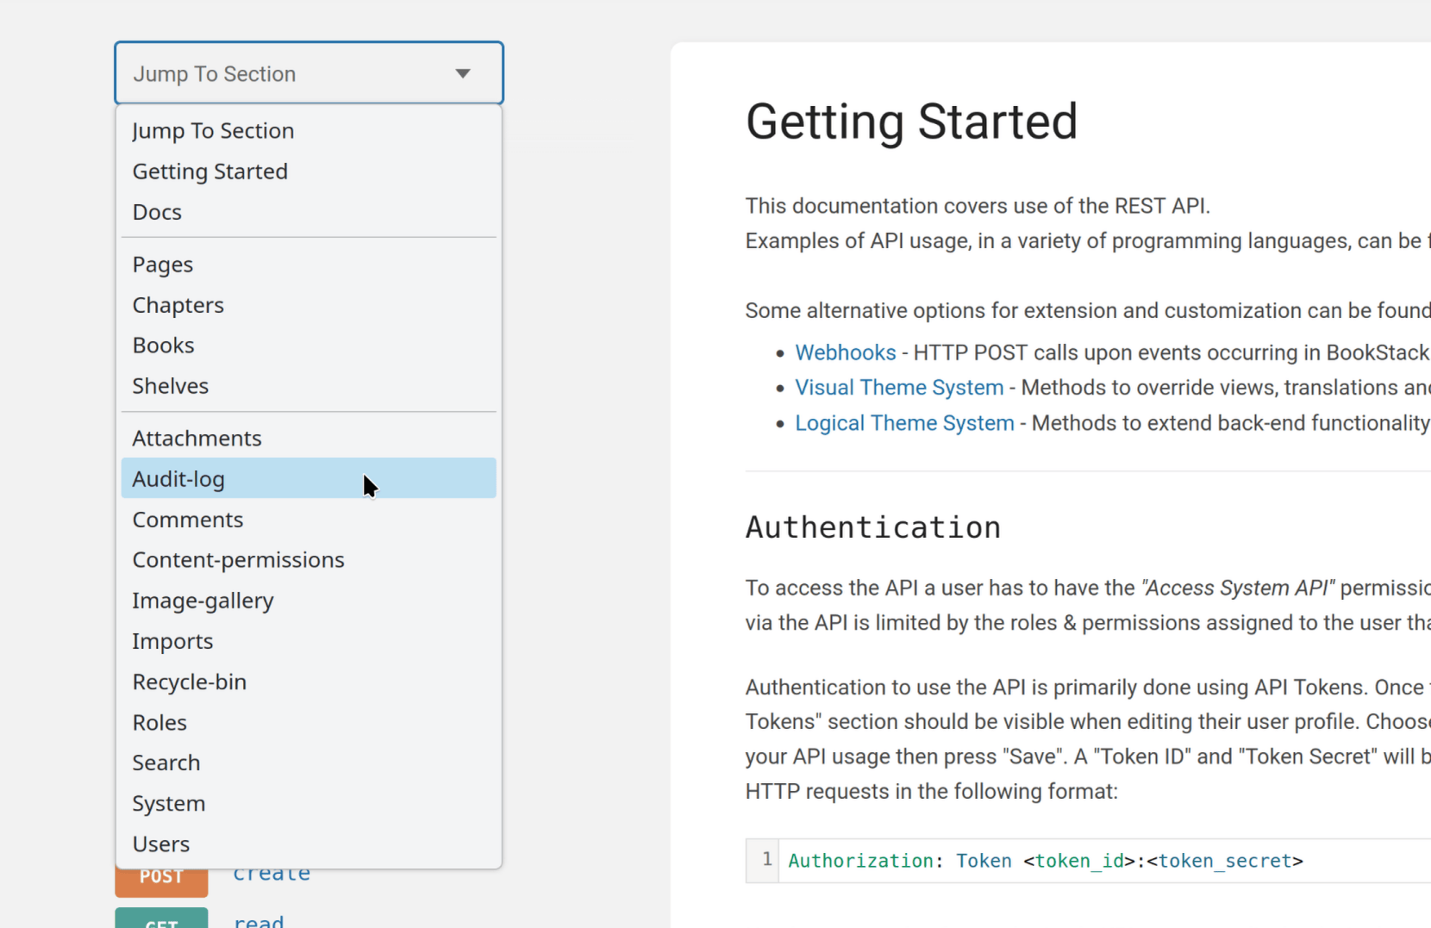The image size is (1431, 928).
Task: Select Audit-log from the section list
Action: pyautogui.click(x=178, y=479)
